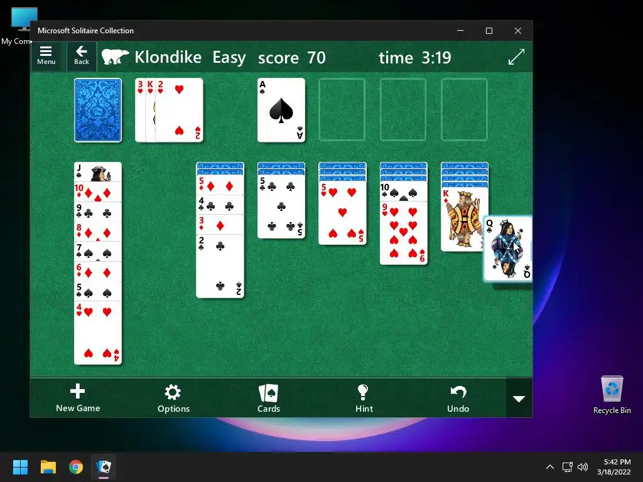Click the score 70 display
This screenshot has width=643, height=482.
click(x=291, y=58)
